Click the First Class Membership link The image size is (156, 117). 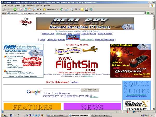click(105, 40)
